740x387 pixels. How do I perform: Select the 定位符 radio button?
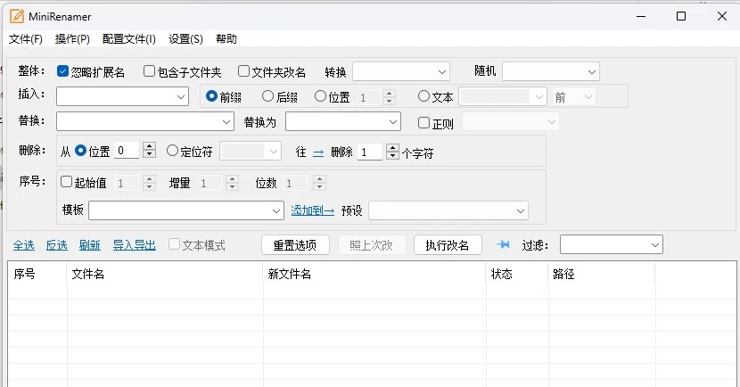(172, 151)
